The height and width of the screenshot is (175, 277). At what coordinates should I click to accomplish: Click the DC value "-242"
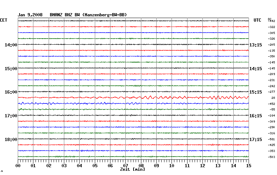272,86
